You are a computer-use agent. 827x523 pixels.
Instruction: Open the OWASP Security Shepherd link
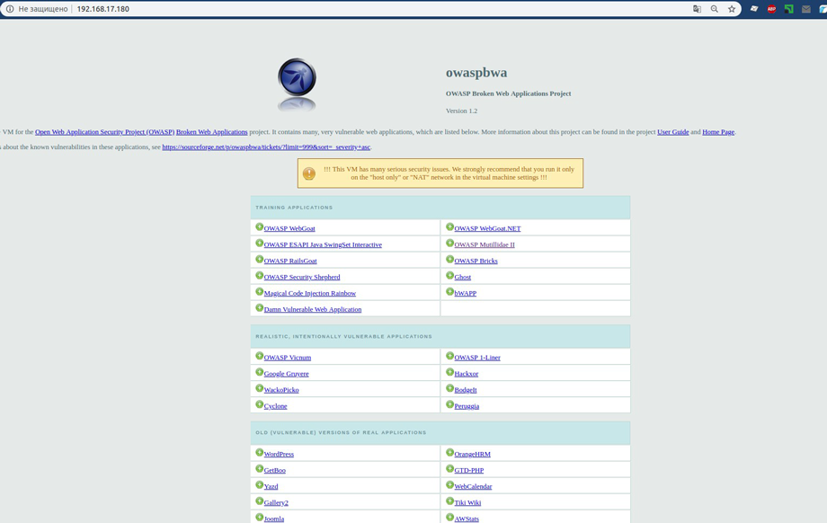pos(302,278)
